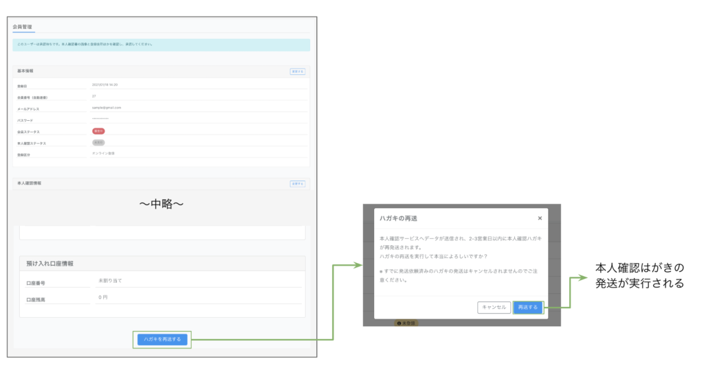The image size is (704, 379).
Task: Cancel the postcard resend with キャンセル
Action: (494, 308)
